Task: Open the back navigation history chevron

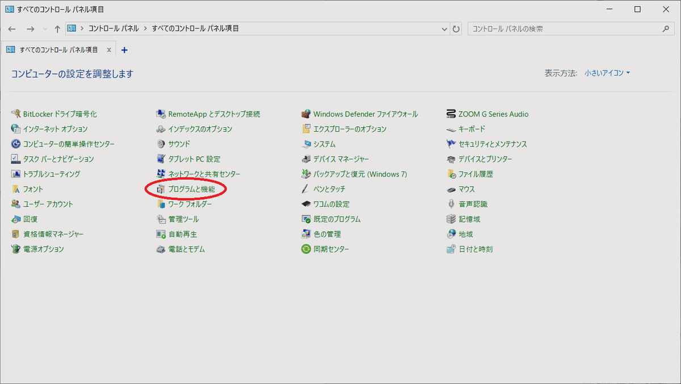Action: click(44, 28)
